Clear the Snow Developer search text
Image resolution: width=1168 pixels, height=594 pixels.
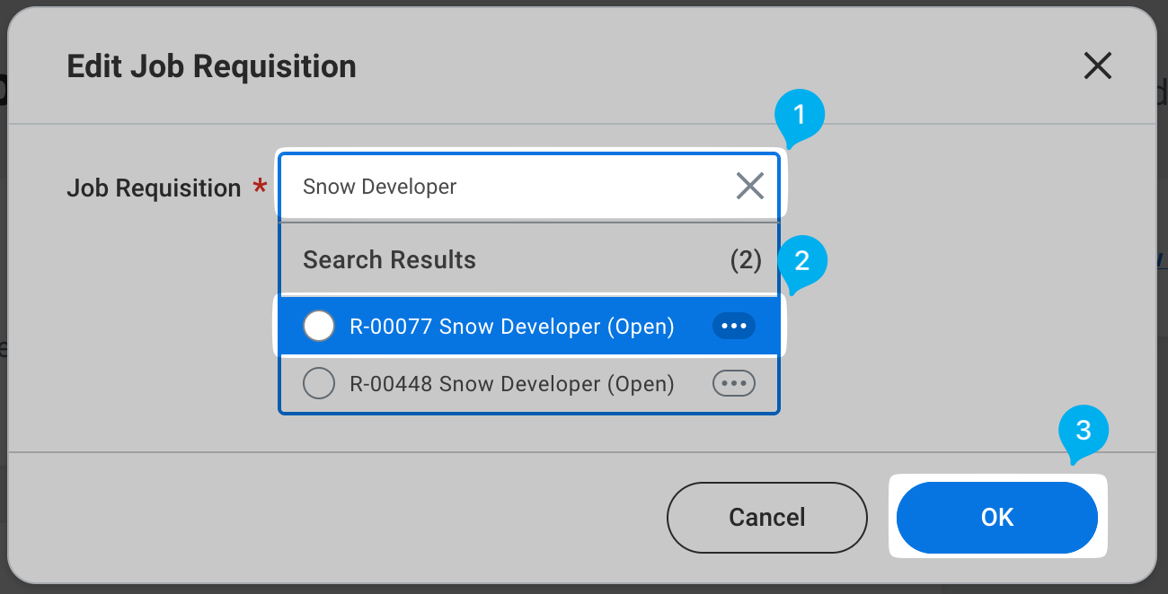click(x=749, y=186)
